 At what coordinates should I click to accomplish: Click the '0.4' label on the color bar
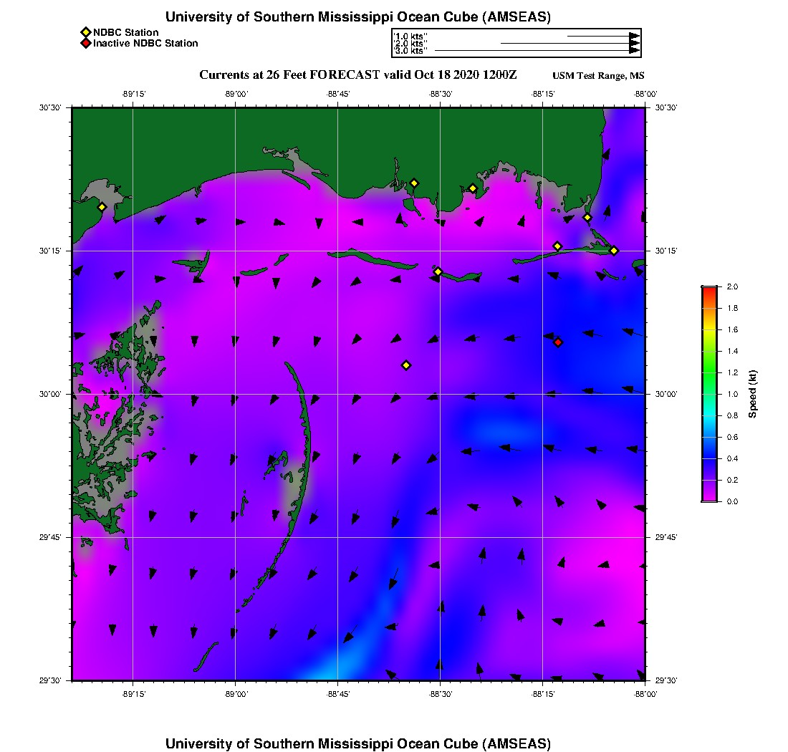pyautogui.click(x=732, y=458)
